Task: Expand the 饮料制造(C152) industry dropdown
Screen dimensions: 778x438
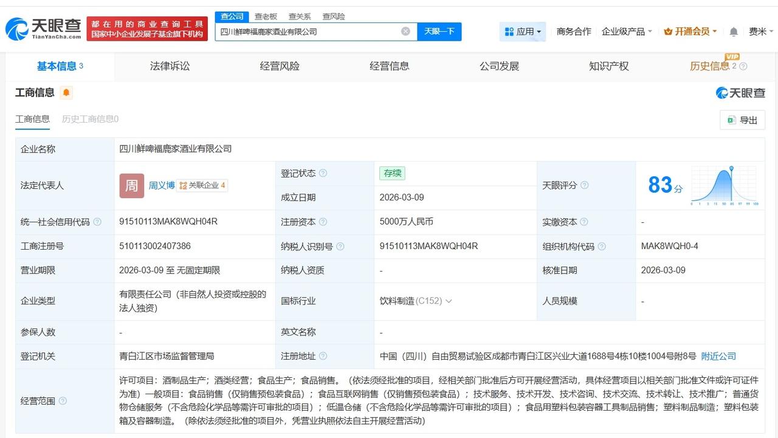Action: tap(447, 301)
